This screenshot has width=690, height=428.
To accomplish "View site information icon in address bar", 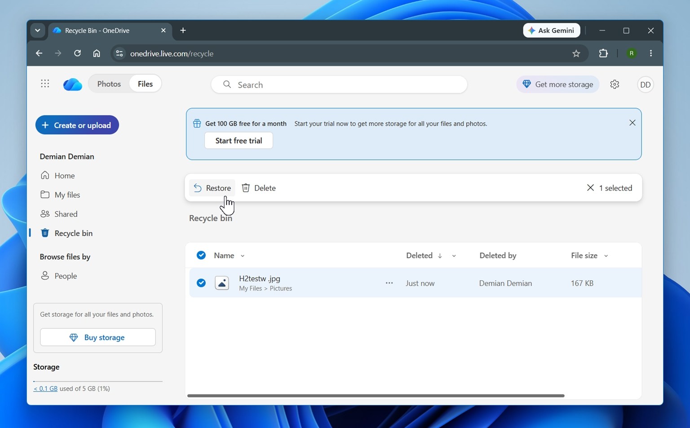I will 119,53.
